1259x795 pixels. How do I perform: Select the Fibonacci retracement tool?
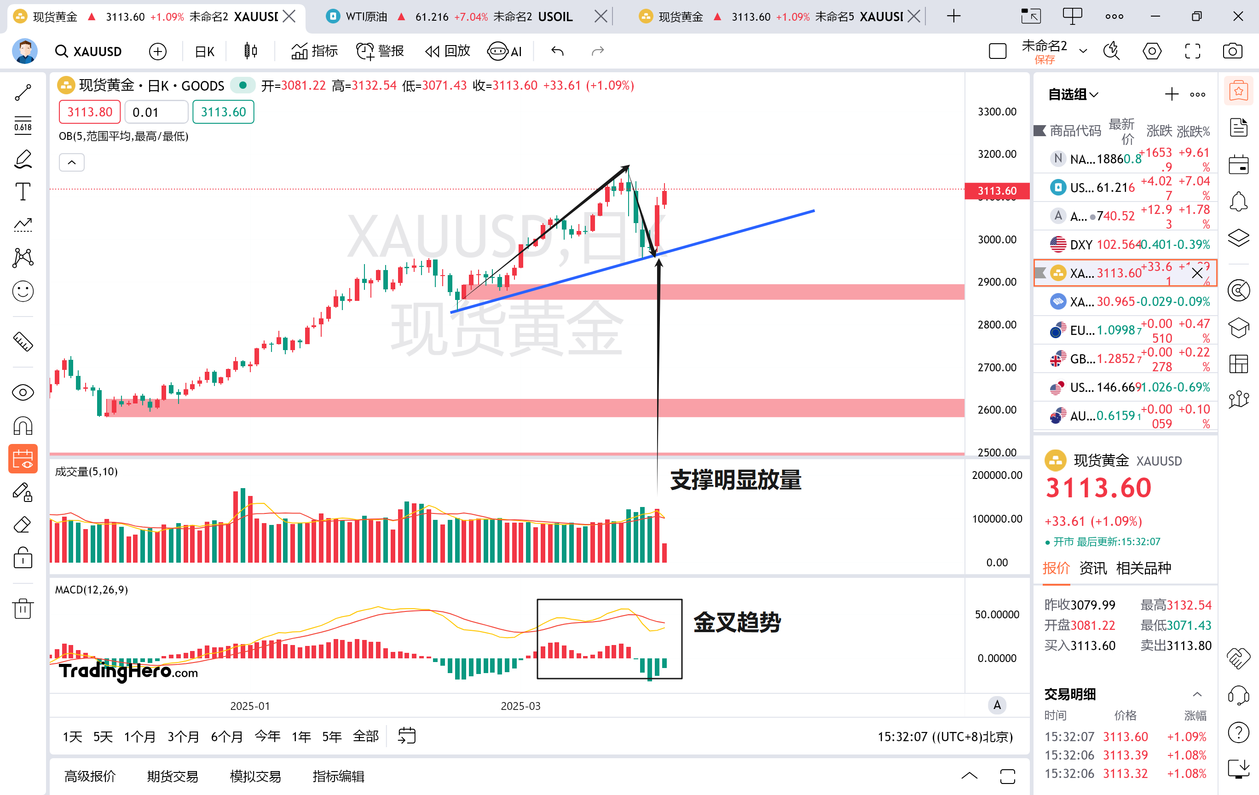point(23,126)
